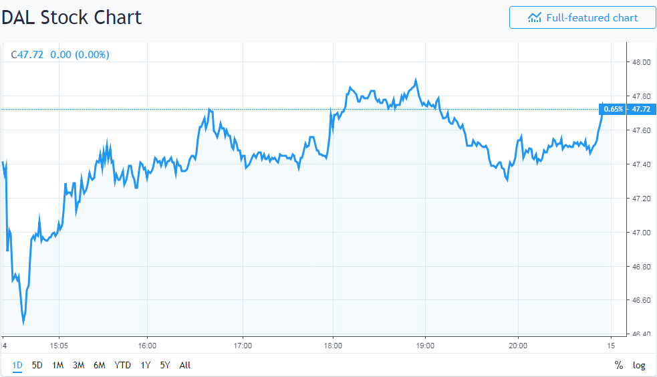
Task: Click the C47.72 close value legend
Action: click(x=27, y=55)
